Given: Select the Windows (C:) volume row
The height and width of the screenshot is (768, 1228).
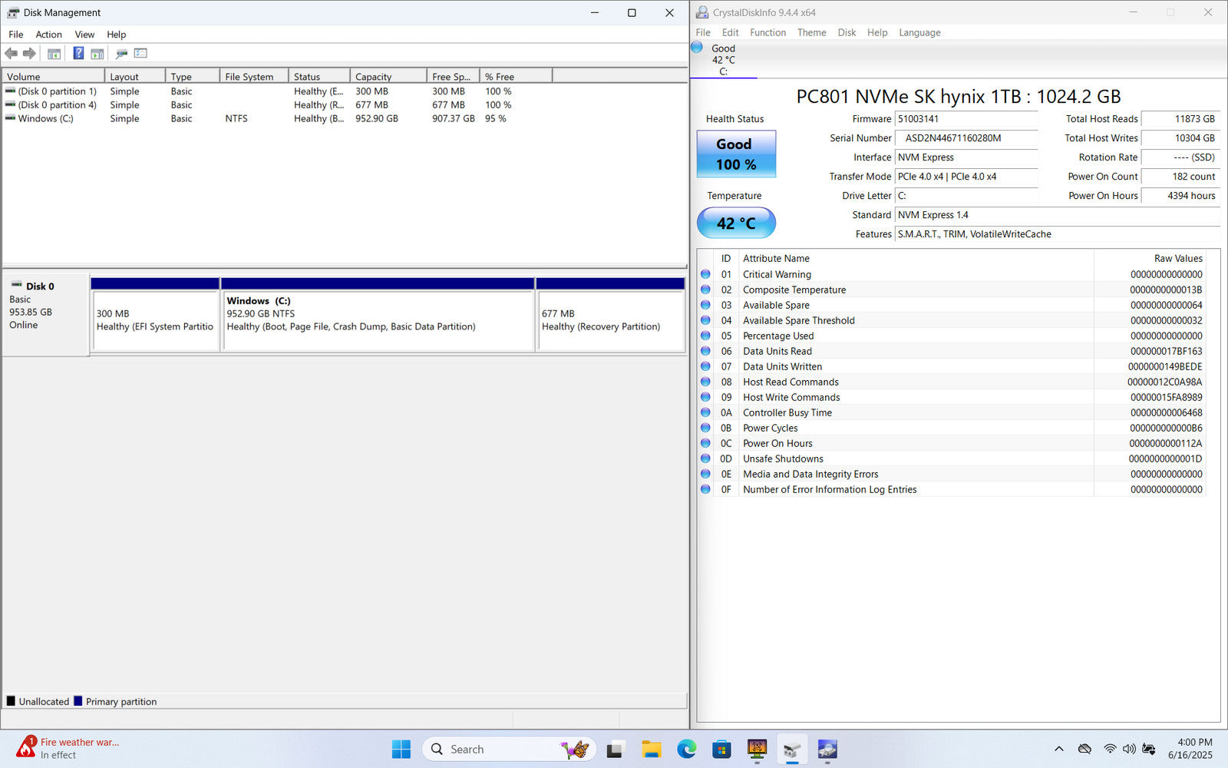Looking at the screenshot, I should tap(45, 119).
